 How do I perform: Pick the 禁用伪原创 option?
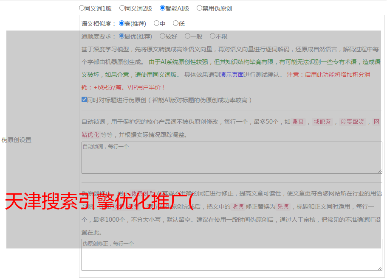click(200, 8)
